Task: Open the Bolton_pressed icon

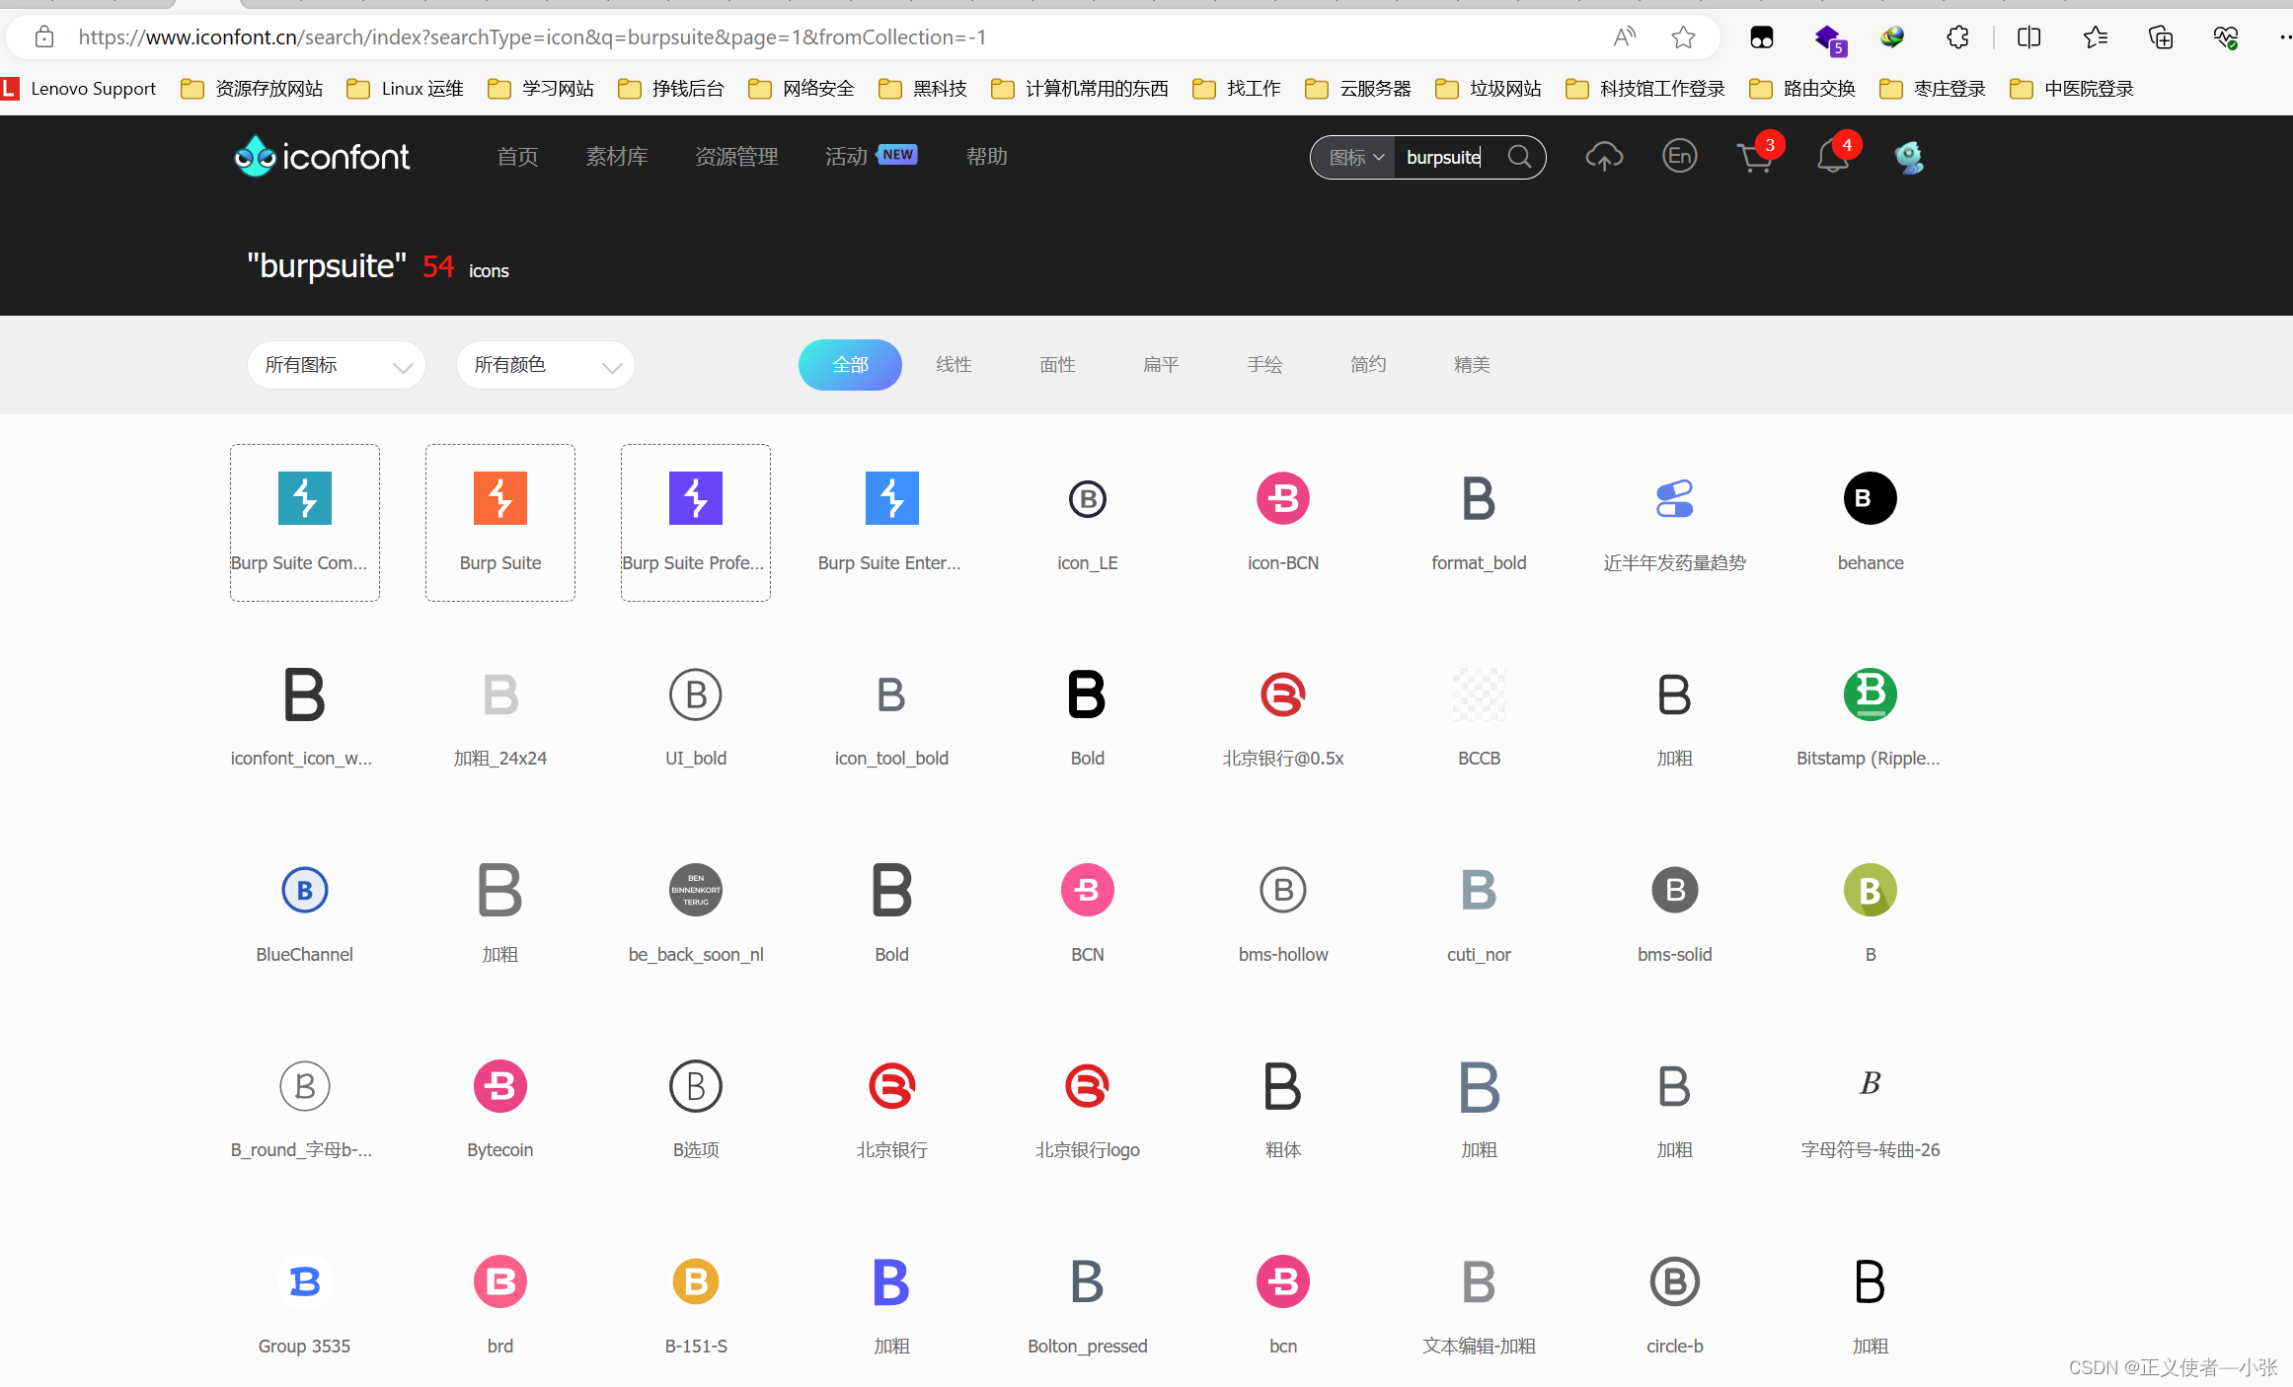Action: (1088, 1281)
